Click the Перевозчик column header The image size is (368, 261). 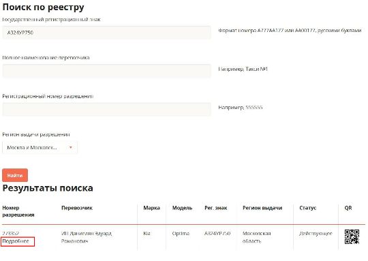[77, 208]
